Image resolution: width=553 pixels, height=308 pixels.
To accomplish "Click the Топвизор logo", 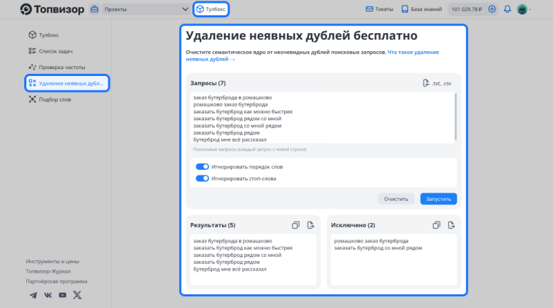I will 53,9.
